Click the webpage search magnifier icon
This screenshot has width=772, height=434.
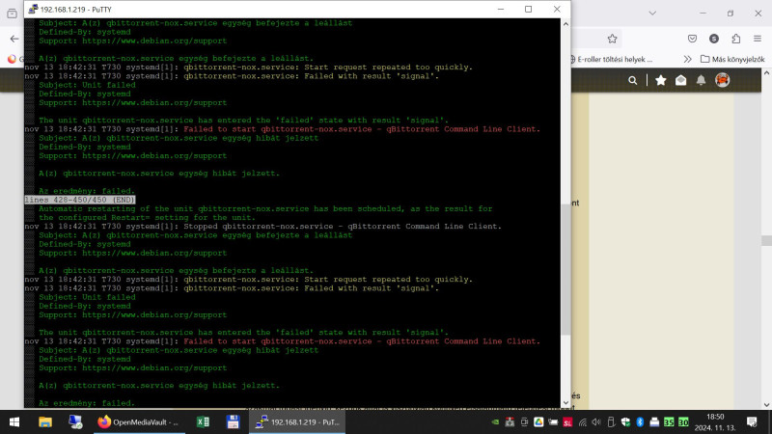click(633, 80)
